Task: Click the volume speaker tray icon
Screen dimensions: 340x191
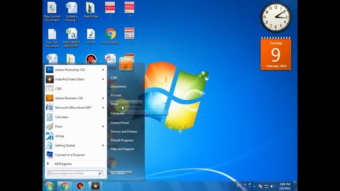Action: [x=272, y=186]
